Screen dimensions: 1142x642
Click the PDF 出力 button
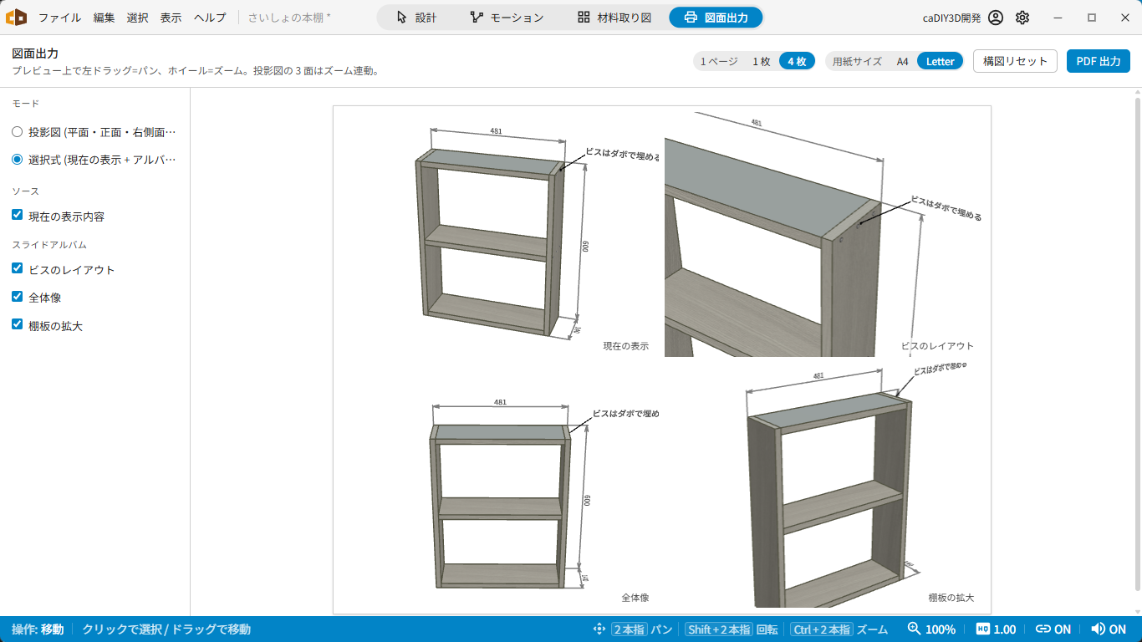pos(1099,61)
